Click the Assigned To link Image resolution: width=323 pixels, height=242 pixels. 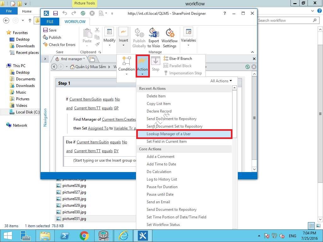point(98,128)
